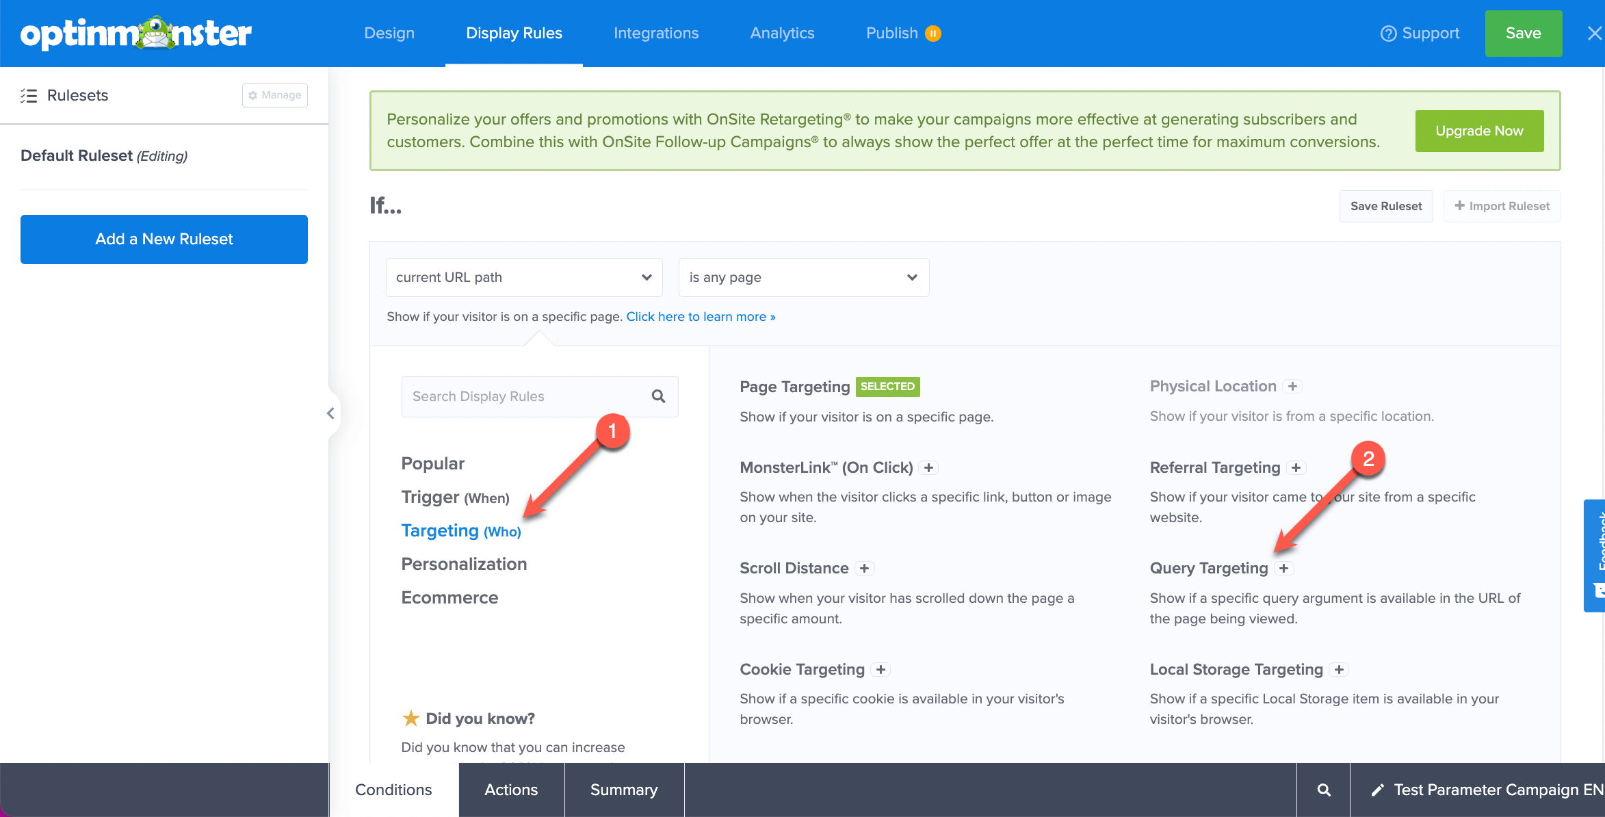Click the Manage rulesets gear button
This screenshot has height=817, width=1605.
tap(275, 95)
